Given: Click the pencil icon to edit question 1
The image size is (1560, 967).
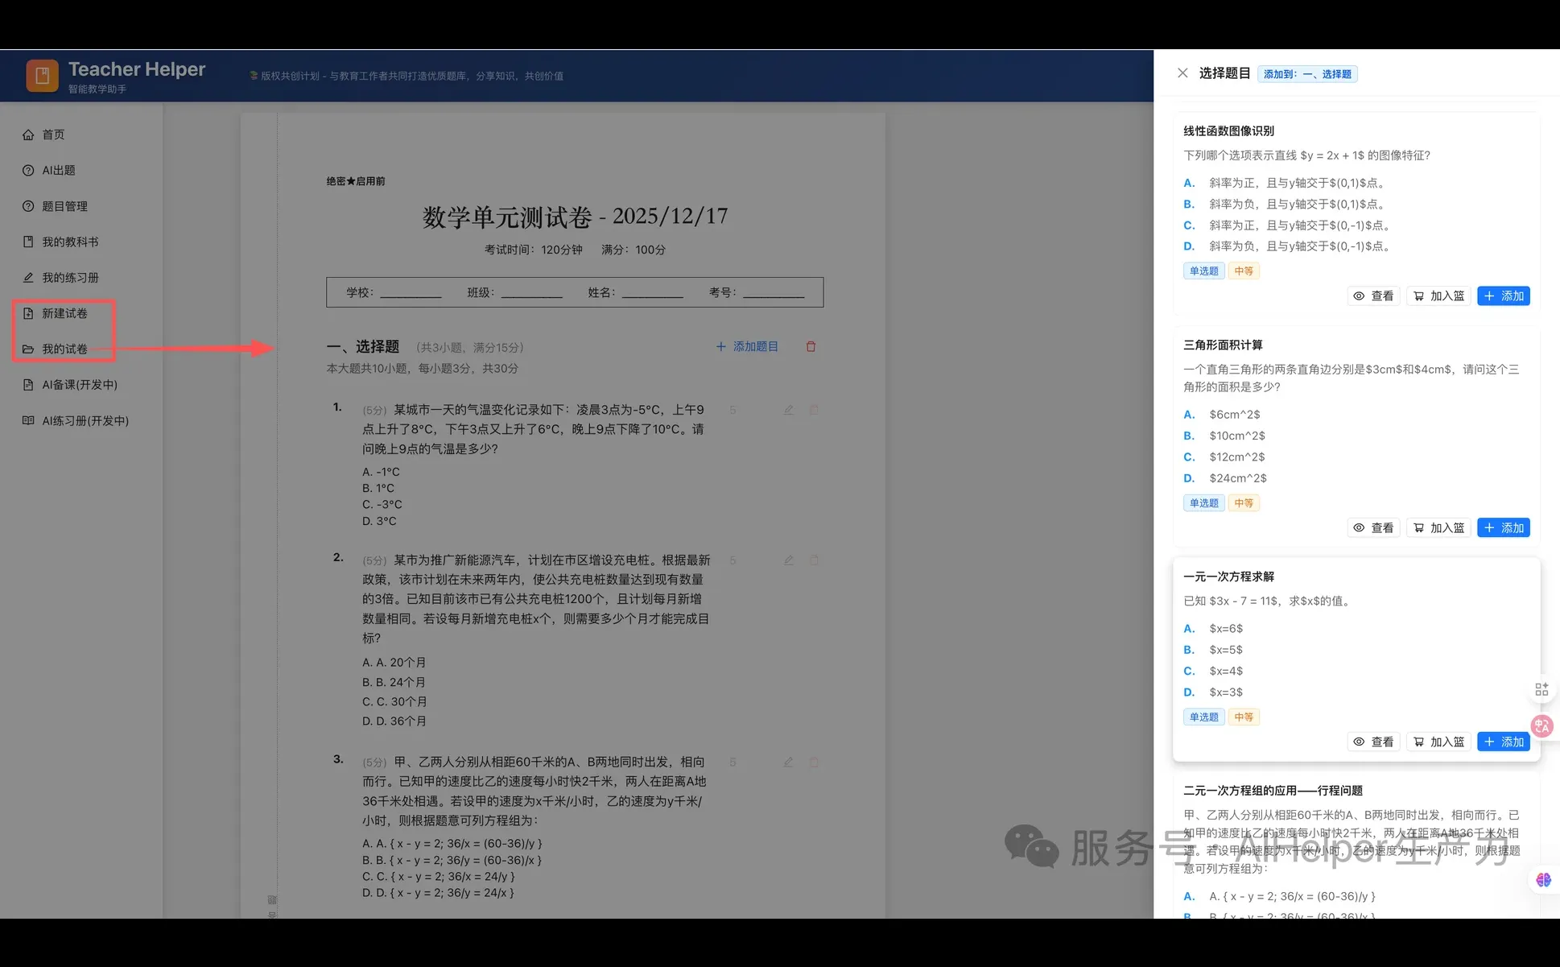Looking at the screenshot, I should tap(788, 410).
